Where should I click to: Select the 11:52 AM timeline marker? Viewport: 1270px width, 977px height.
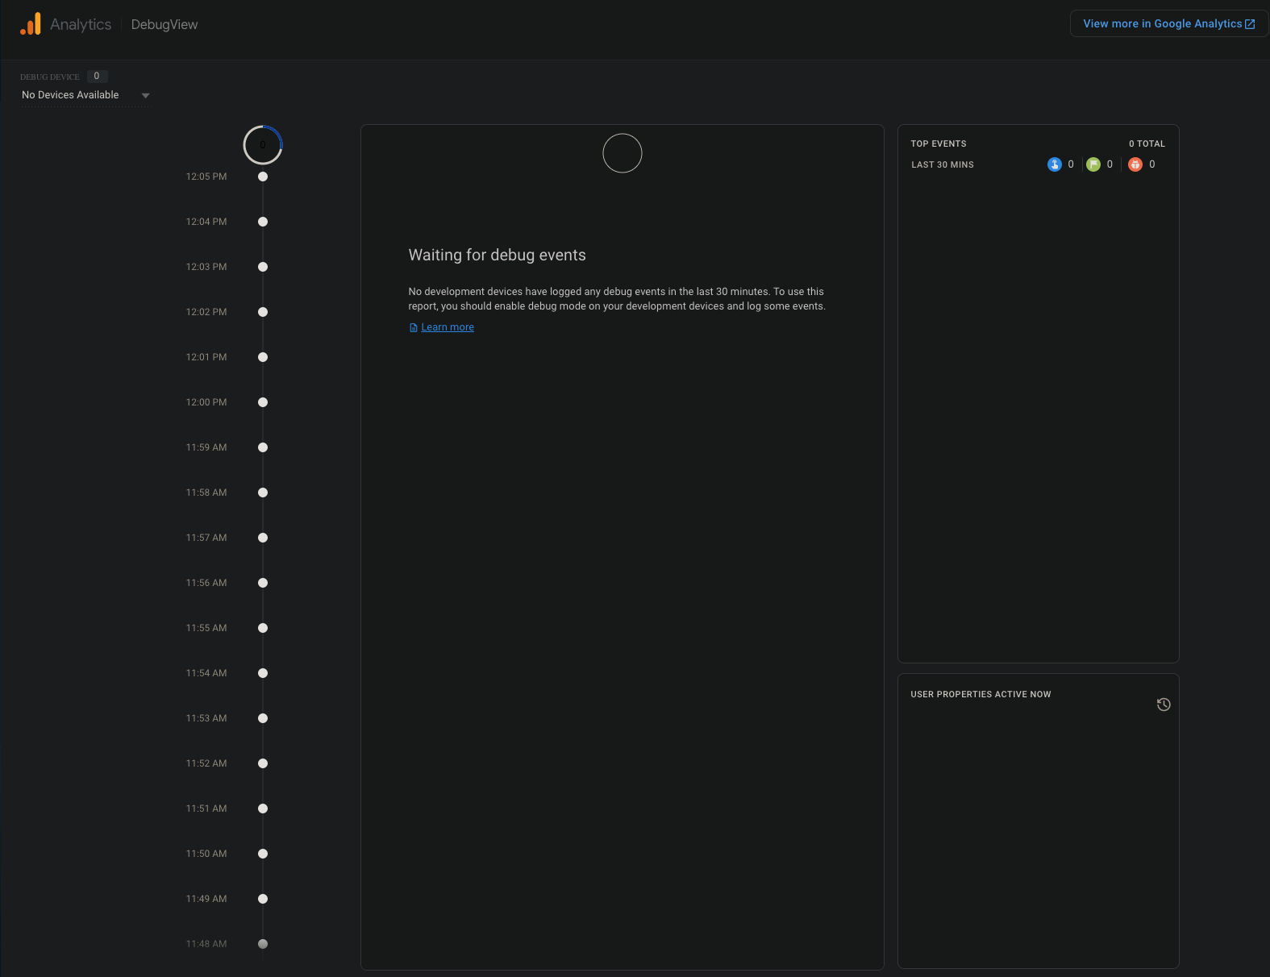click(263, 763)
